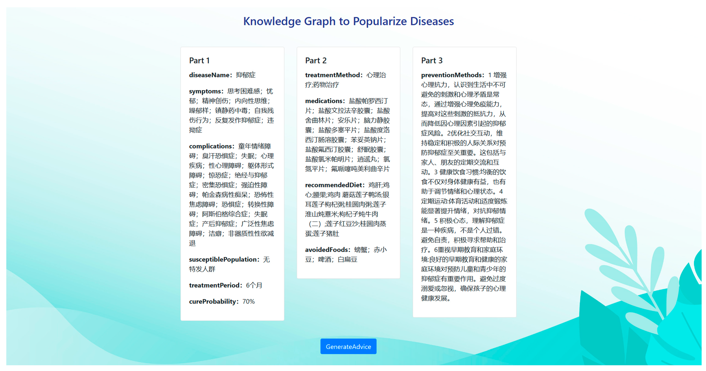
Task: Click the avoidedFoods label
Action: click(327, 250)
